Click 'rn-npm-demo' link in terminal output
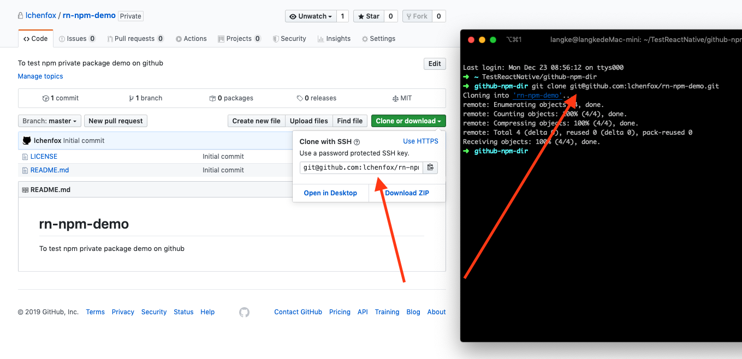The height and width of the screenshot is (359, 742). [537, 95]
